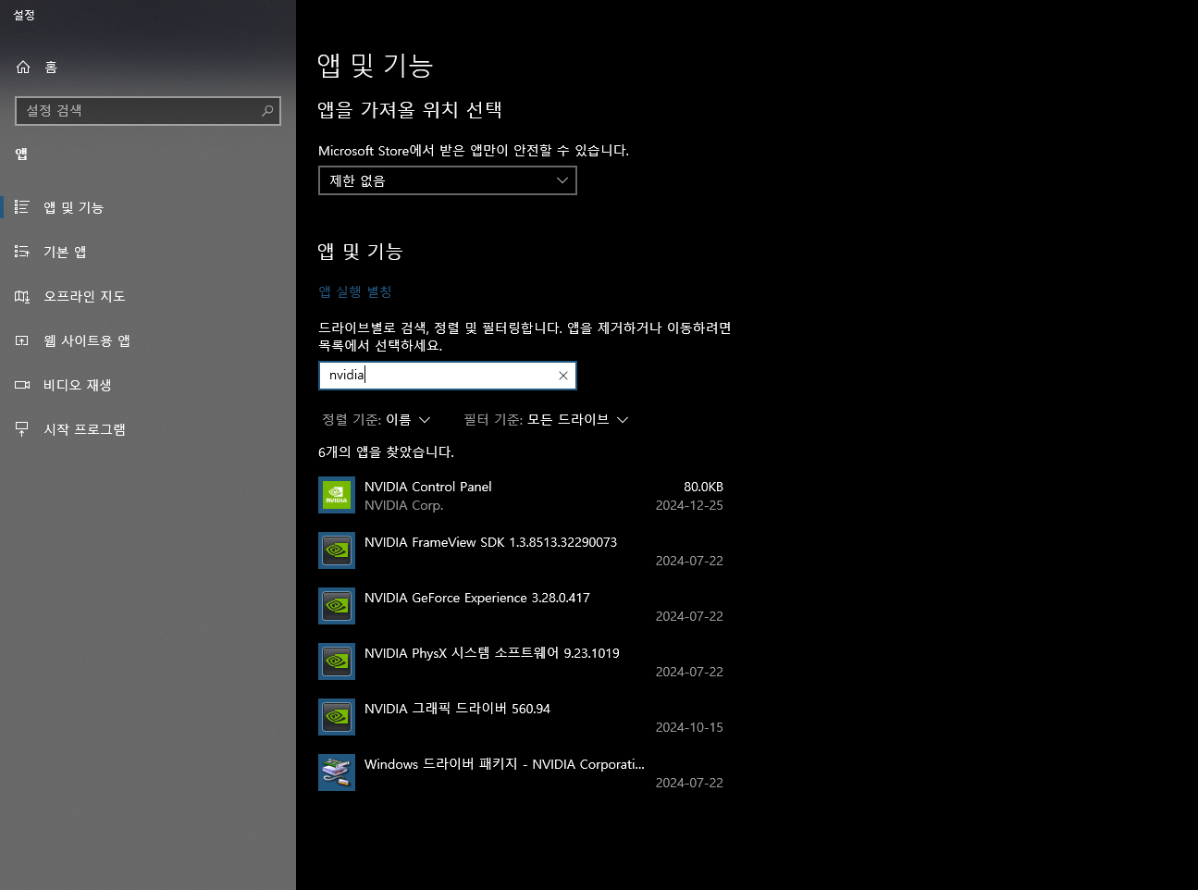Click the 2024-10-15 install date
The width and height of the screenshot is (1198, 890).
point(689,727)
